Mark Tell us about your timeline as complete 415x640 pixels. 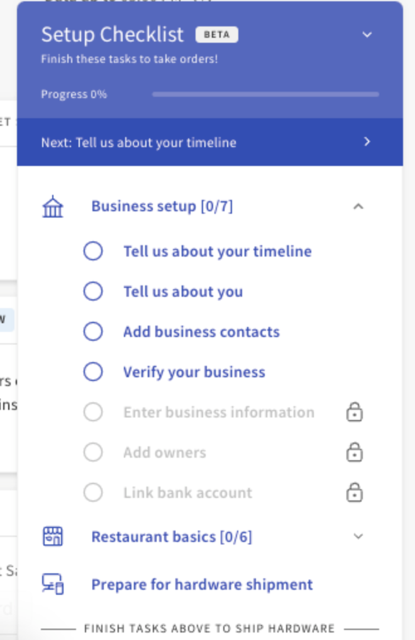tap(93, 251)
